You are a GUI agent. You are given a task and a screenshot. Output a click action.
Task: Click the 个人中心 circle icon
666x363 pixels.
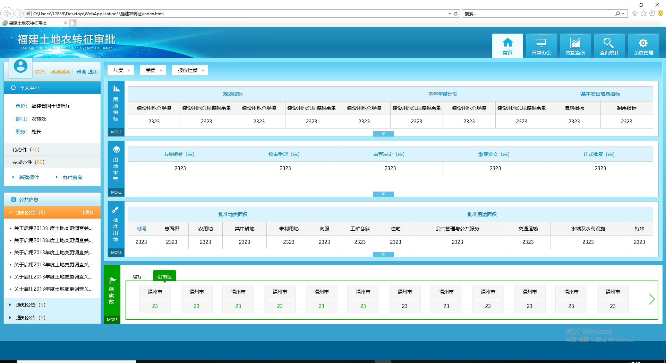[13, 88]
